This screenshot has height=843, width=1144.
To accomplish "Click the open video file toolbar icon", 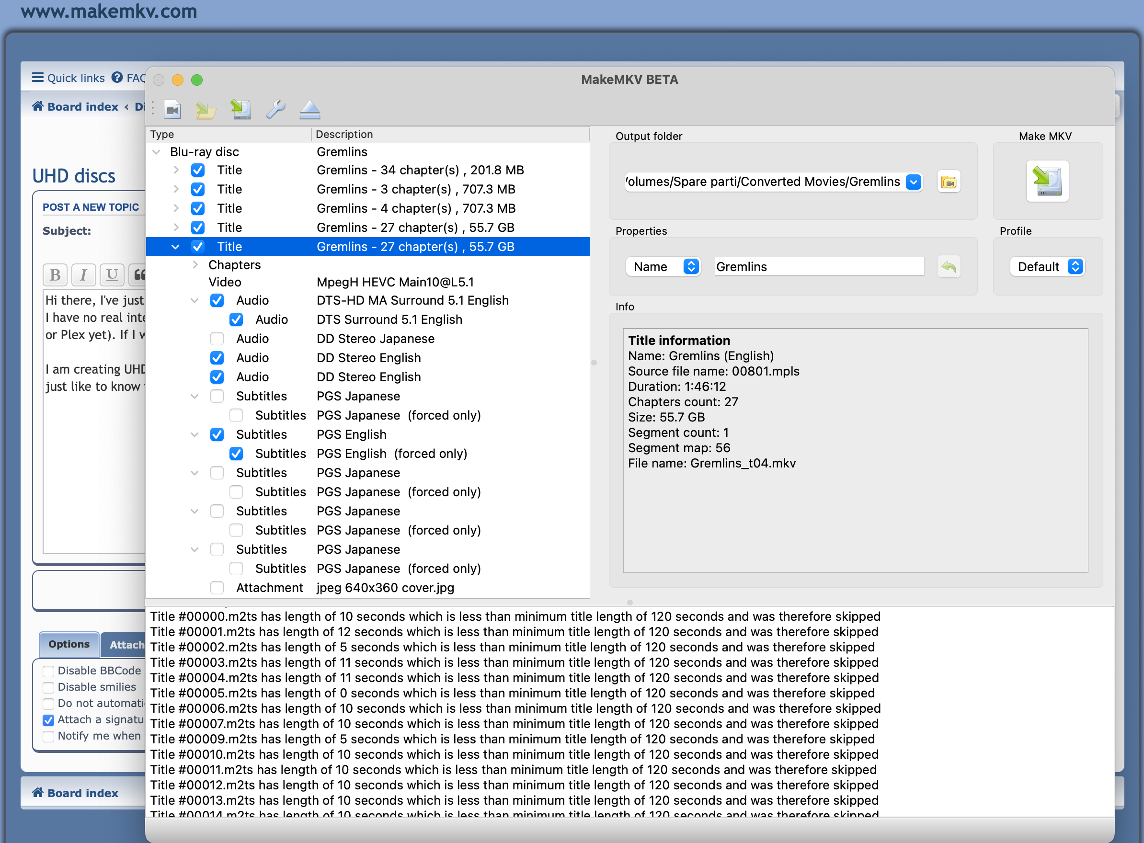I will click(172, 109).
